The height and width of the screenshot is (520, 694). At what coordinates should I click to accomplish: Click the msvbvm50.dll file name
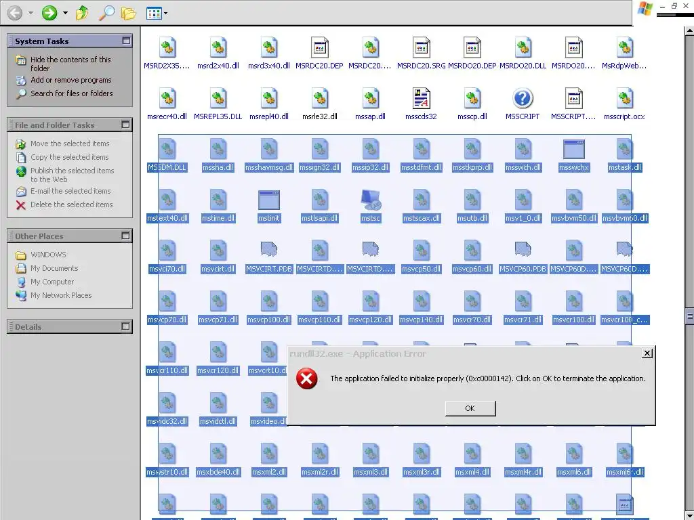(573, 218)
